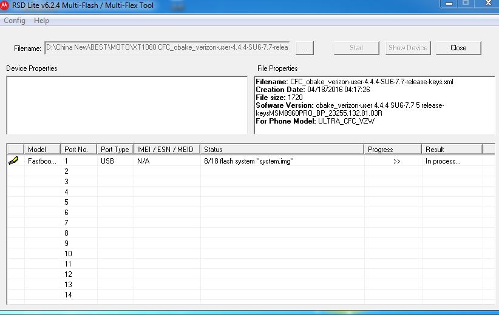This screenshot has width=499, height=315.
Task: Click the Filename line in File Properties
Action: click(355, 82)
